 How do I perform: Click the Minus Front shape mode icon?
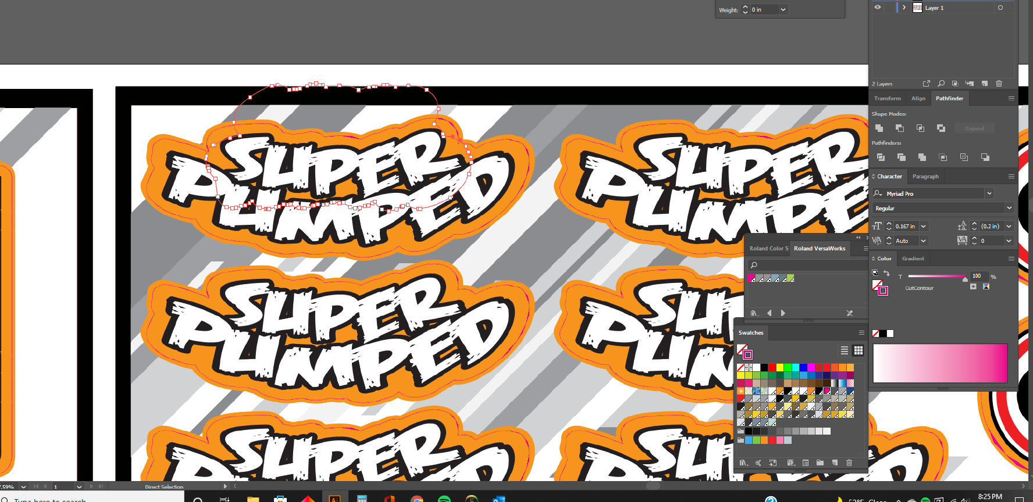click(900, 128)
